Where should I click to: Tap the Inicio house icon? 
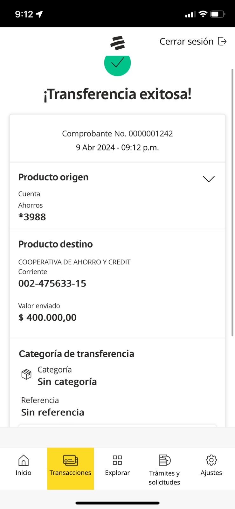point(24,460)
